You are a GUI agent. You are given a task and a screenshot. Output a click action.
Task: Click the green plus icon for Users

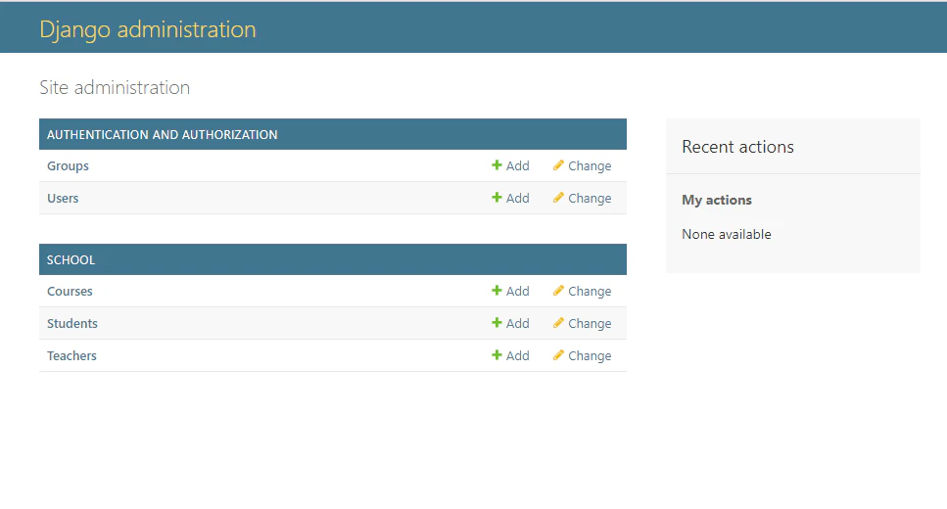pos(497,198)
